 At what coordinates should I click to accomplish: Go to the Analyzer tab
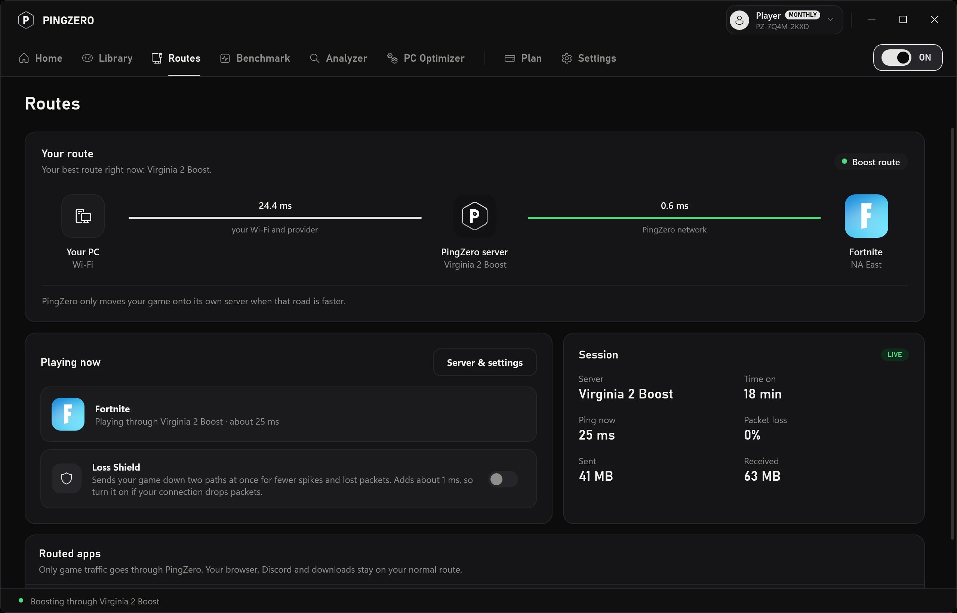[338, 58]
